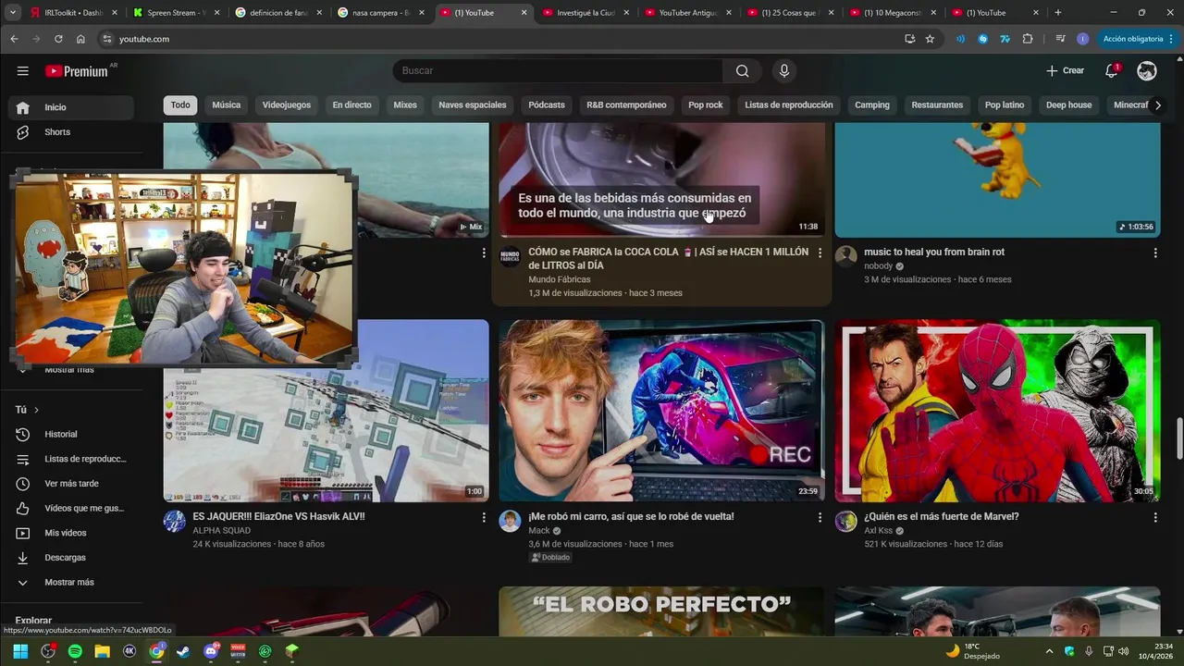Reload the page in Chrome
This screenshot has width=1184, height=666.
[x=58, y=39]
